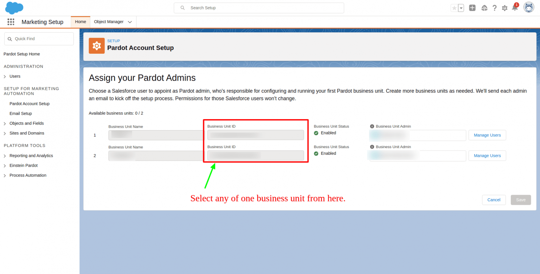Select the Business Unit ID field in row 1

pos(256,135)
